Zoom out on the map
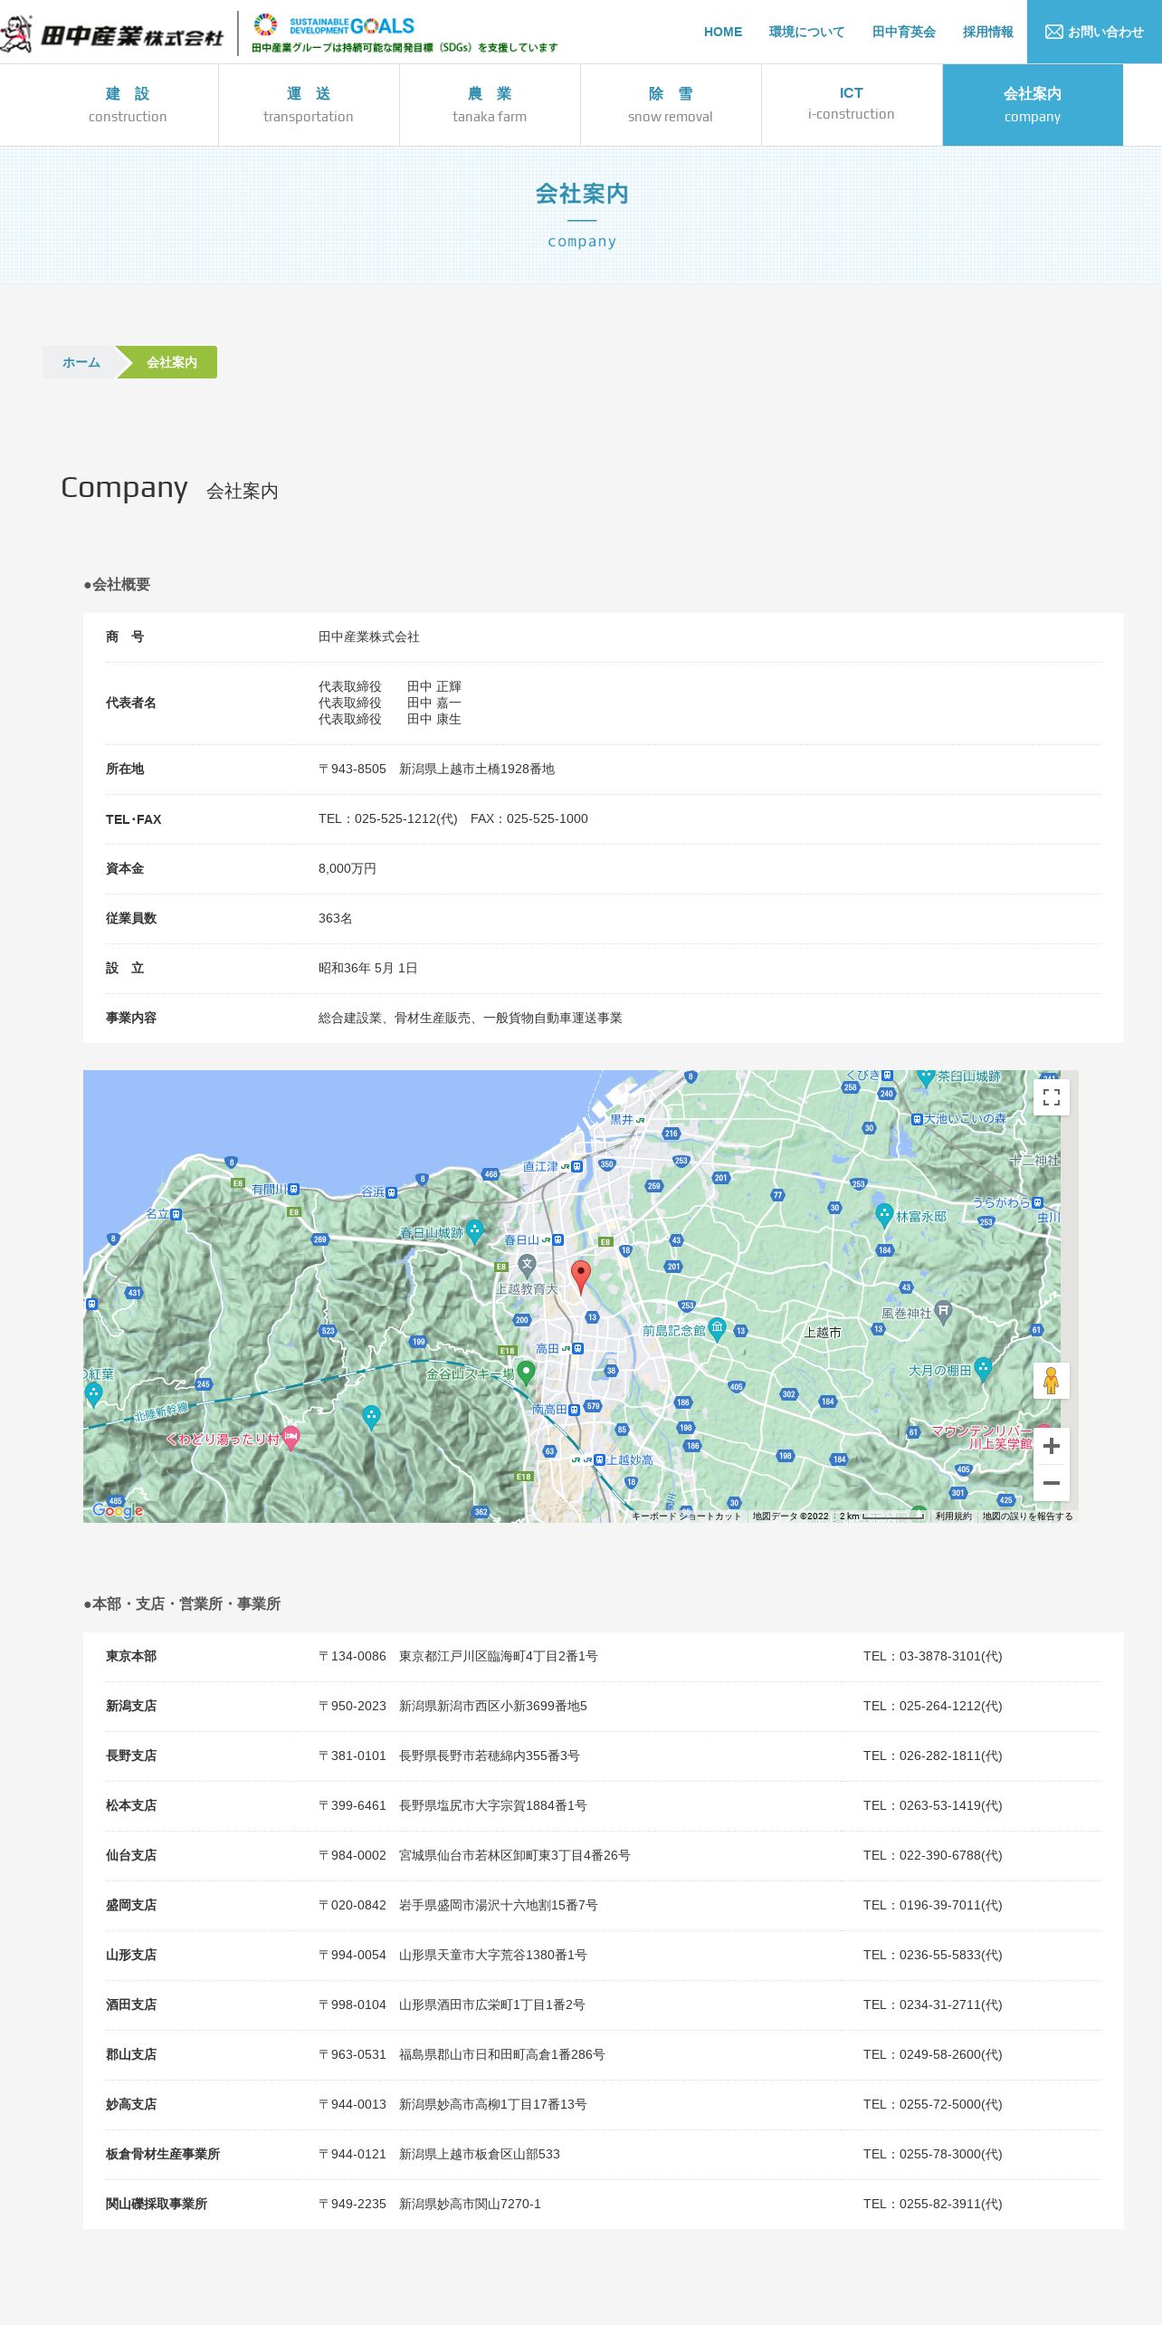This screenshot has height=2325, width=1162. pyautogui.click(x=1051, y=1483)
